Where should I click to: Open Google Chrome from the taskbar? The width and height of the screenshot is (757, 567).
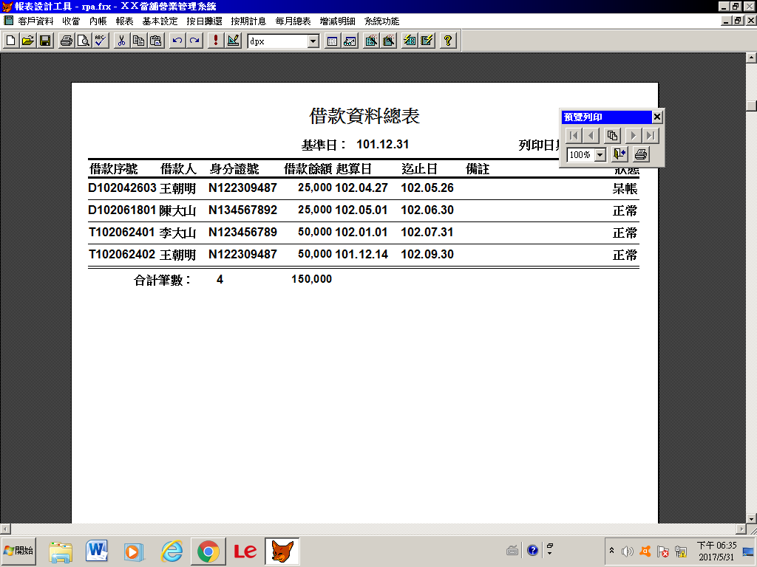[x=208, y=551]
